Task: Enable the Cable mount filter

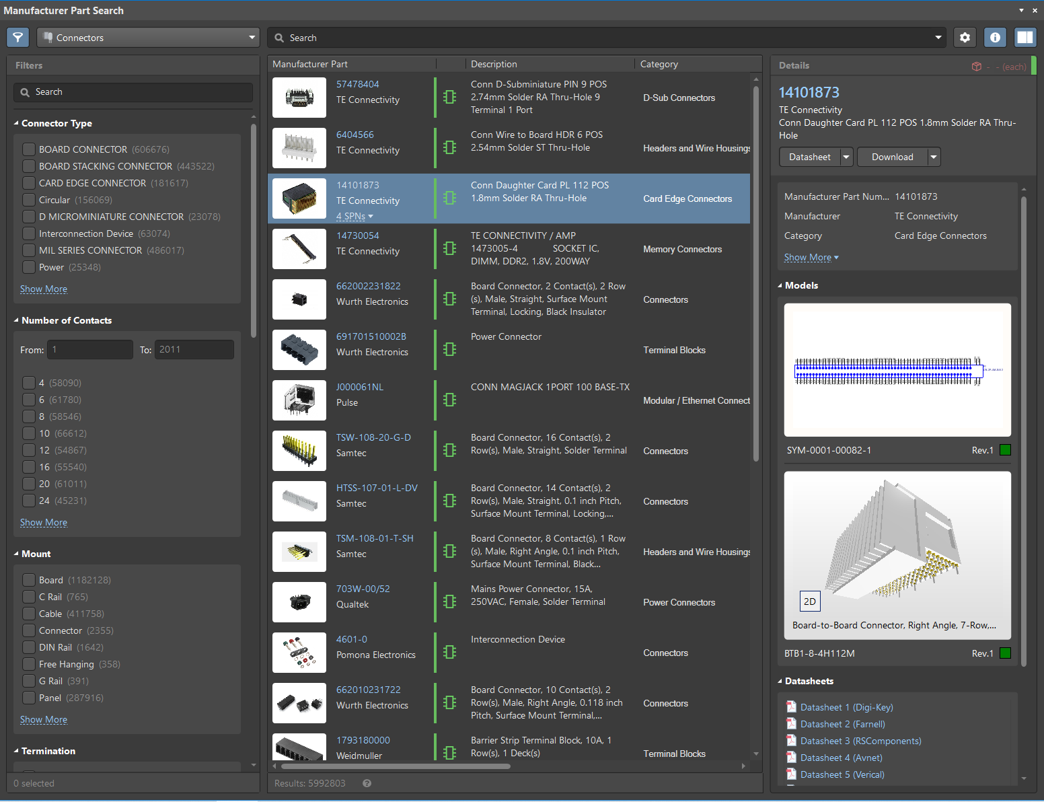Action: click(29, 614)
